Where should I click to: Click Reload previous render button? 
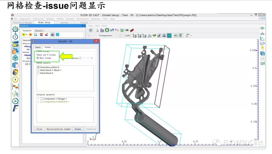(59, 129)
